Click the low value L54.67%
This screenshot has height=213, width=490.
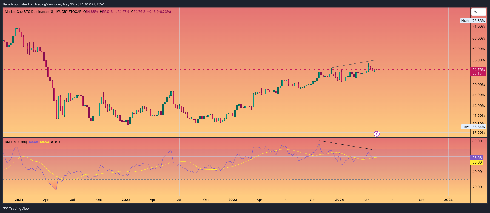pos(122,12)
